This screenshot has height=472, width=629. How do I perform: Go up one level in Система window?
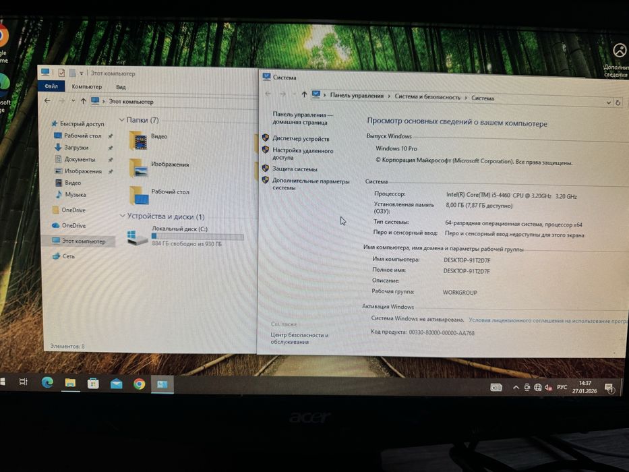click(304, 94)
